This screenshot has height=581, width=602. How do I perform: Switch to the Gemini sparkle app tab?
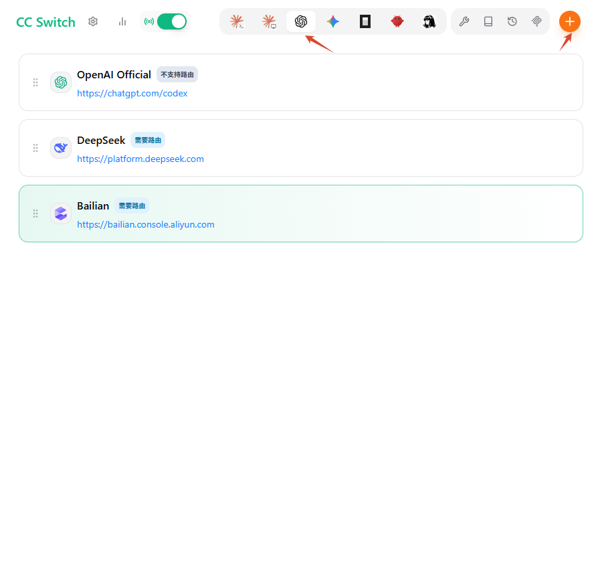pyautogui.click(x=333, y=21)
